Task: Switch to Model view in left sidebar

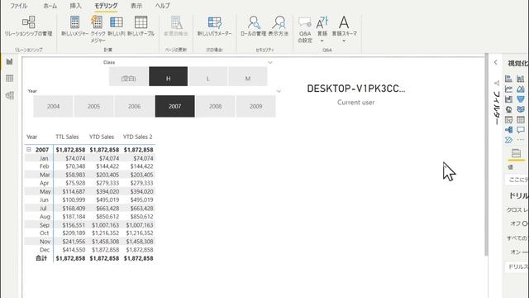Action: coord(9,95)
